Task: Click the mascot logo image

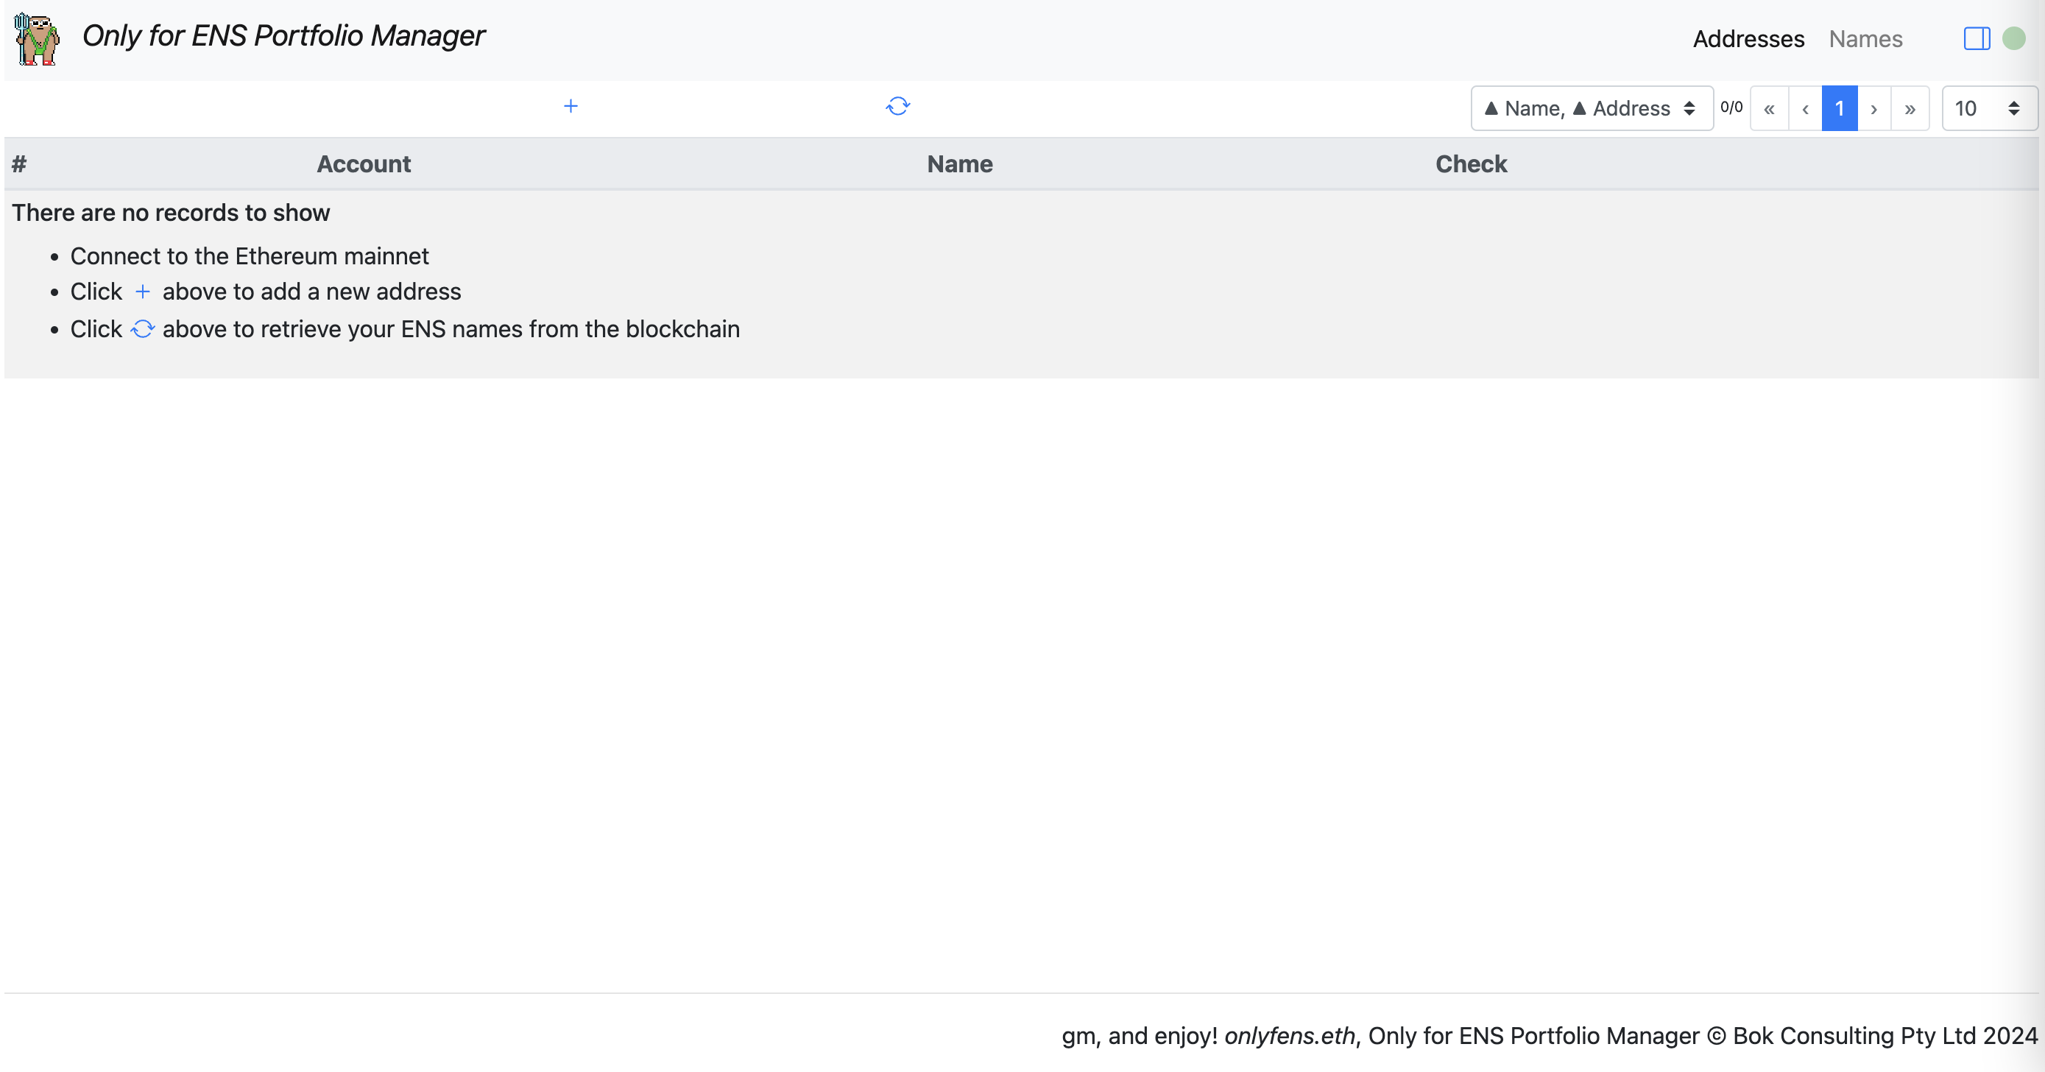Action: [x=37, y=38]
